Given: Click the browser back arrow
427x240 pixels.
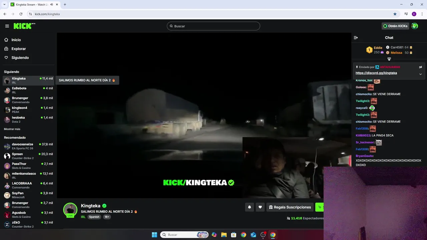Looking at the screenshot, I should pos(5,14).
